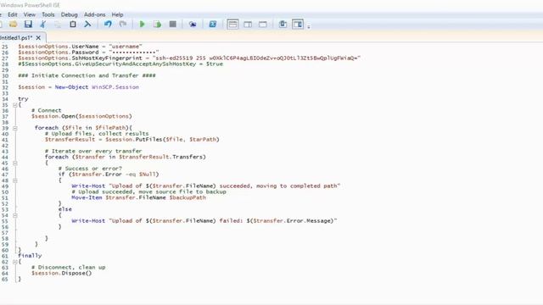Toggle the Command Add-on pane icon
The image size is (543, 305).
point(298,25)
